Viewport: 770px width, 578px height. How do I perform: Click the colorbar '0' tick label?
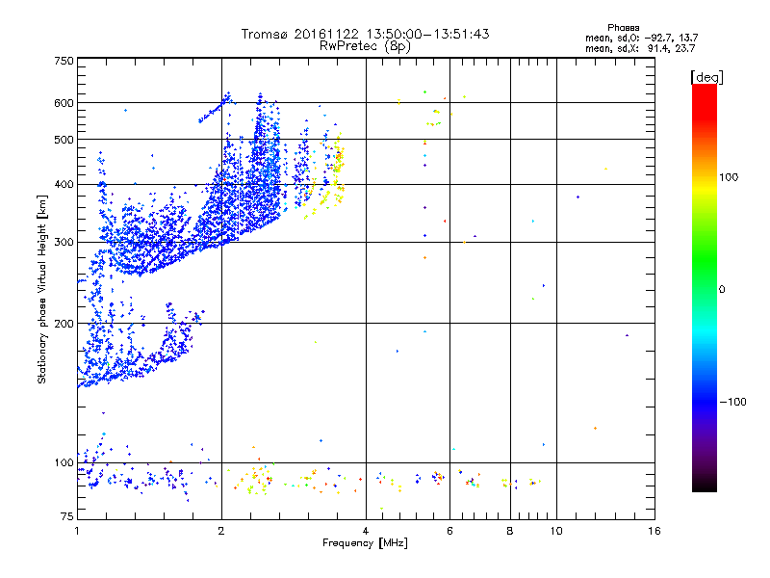[722, 290]
